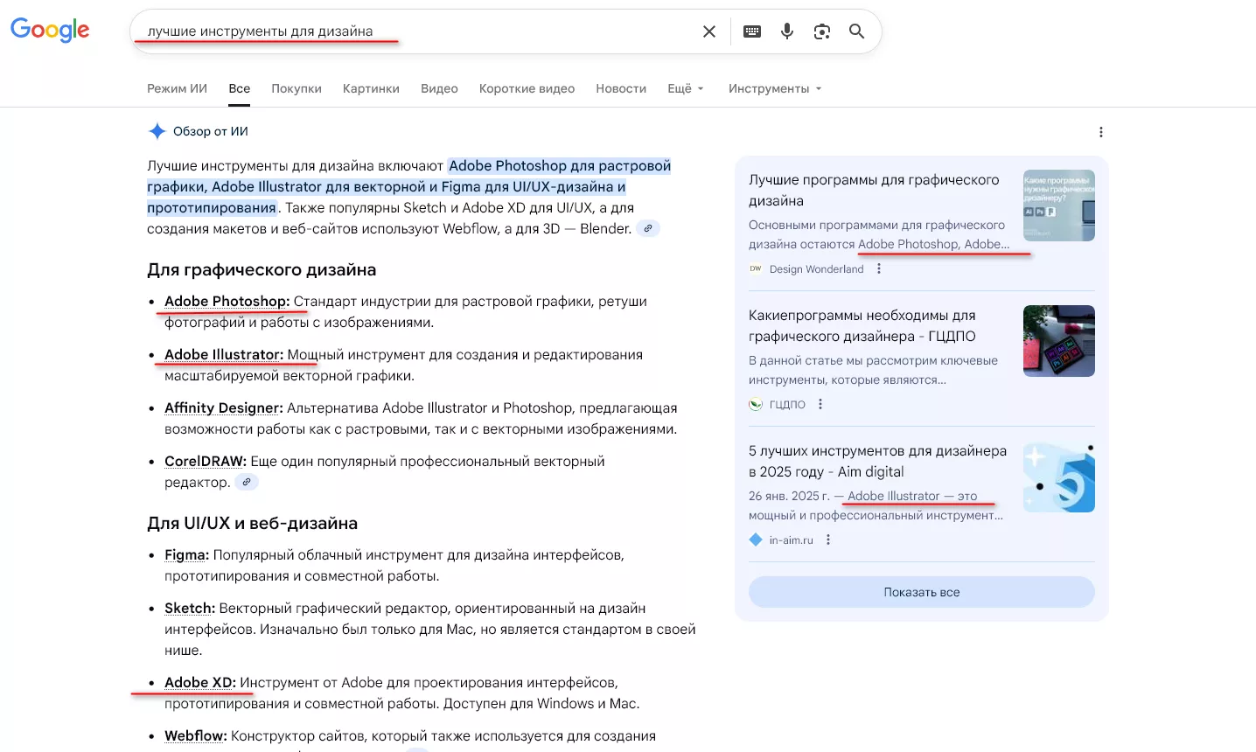This screenshot has width=1256, height=752.
Task: Click the Google logo
Action: point(50,30)
